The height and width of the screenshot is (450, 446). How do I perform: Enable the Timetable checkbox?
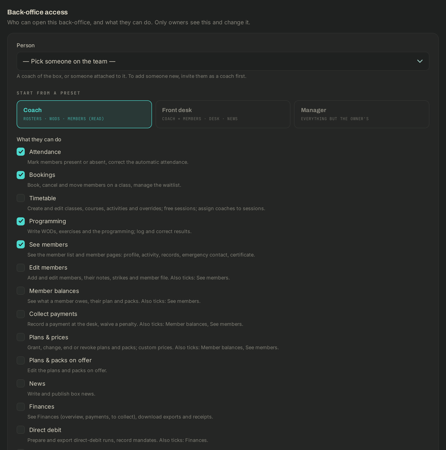(x=21, y=198)
